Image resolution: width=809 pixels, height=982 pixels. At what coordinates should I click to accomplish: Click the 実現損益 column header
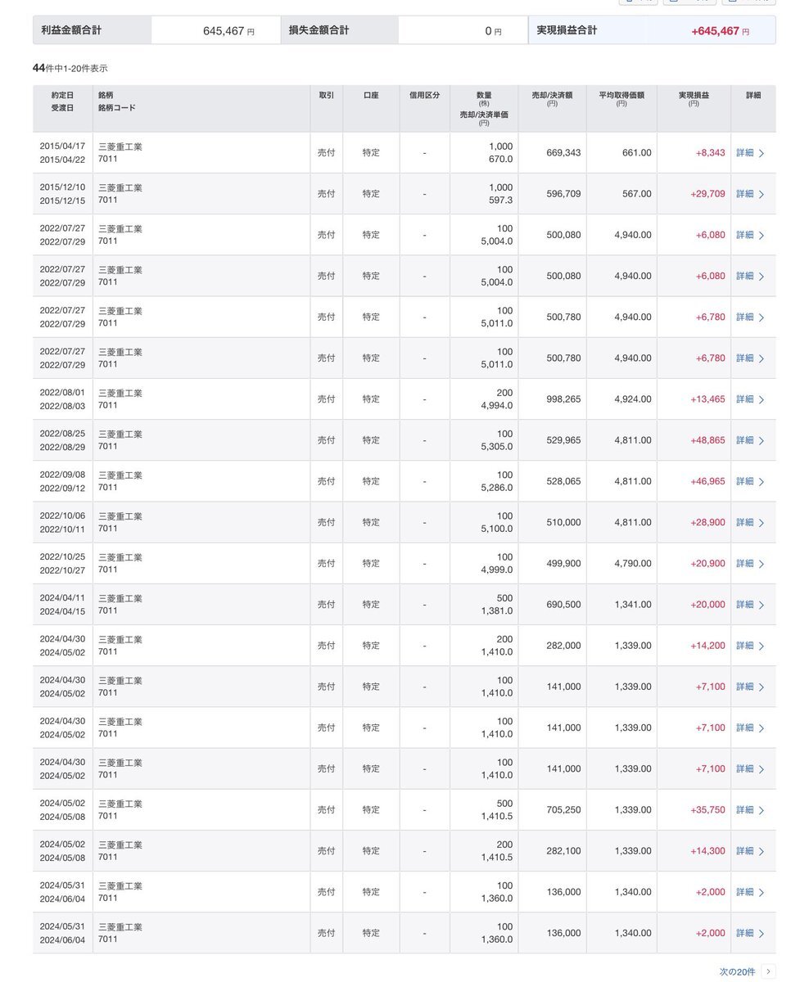point(694,95)
